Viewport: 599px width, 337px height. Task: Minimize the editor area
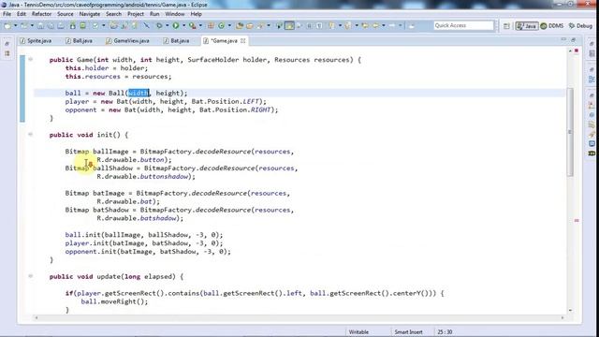click(563, 40)
